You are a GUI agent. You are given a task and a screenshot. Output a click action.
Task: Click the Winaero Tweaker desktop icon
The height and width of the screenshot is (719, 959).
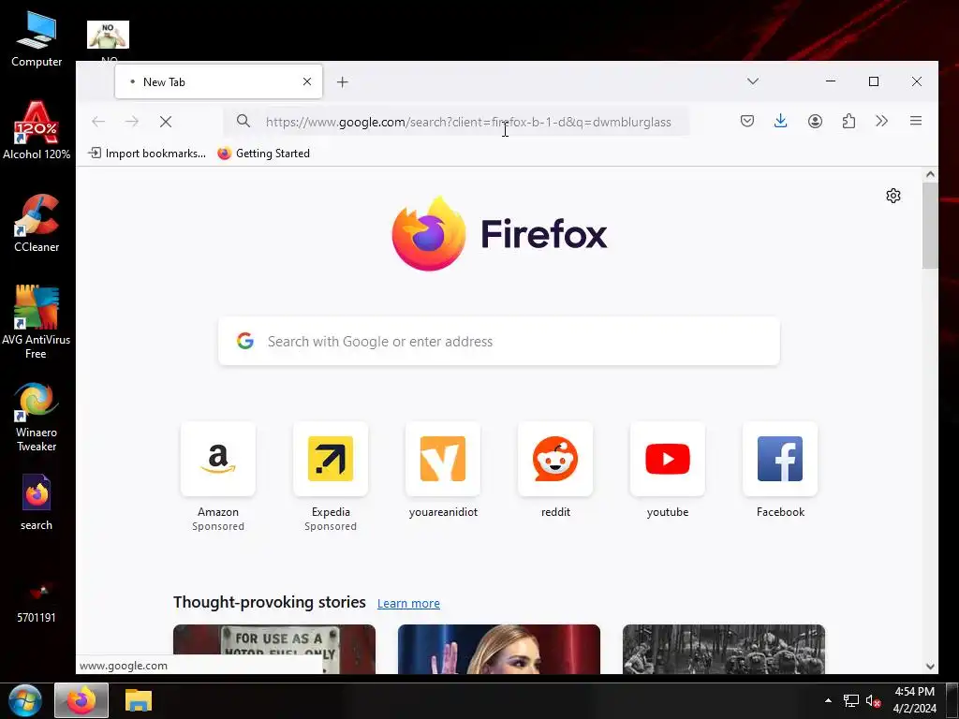[37, 418]
